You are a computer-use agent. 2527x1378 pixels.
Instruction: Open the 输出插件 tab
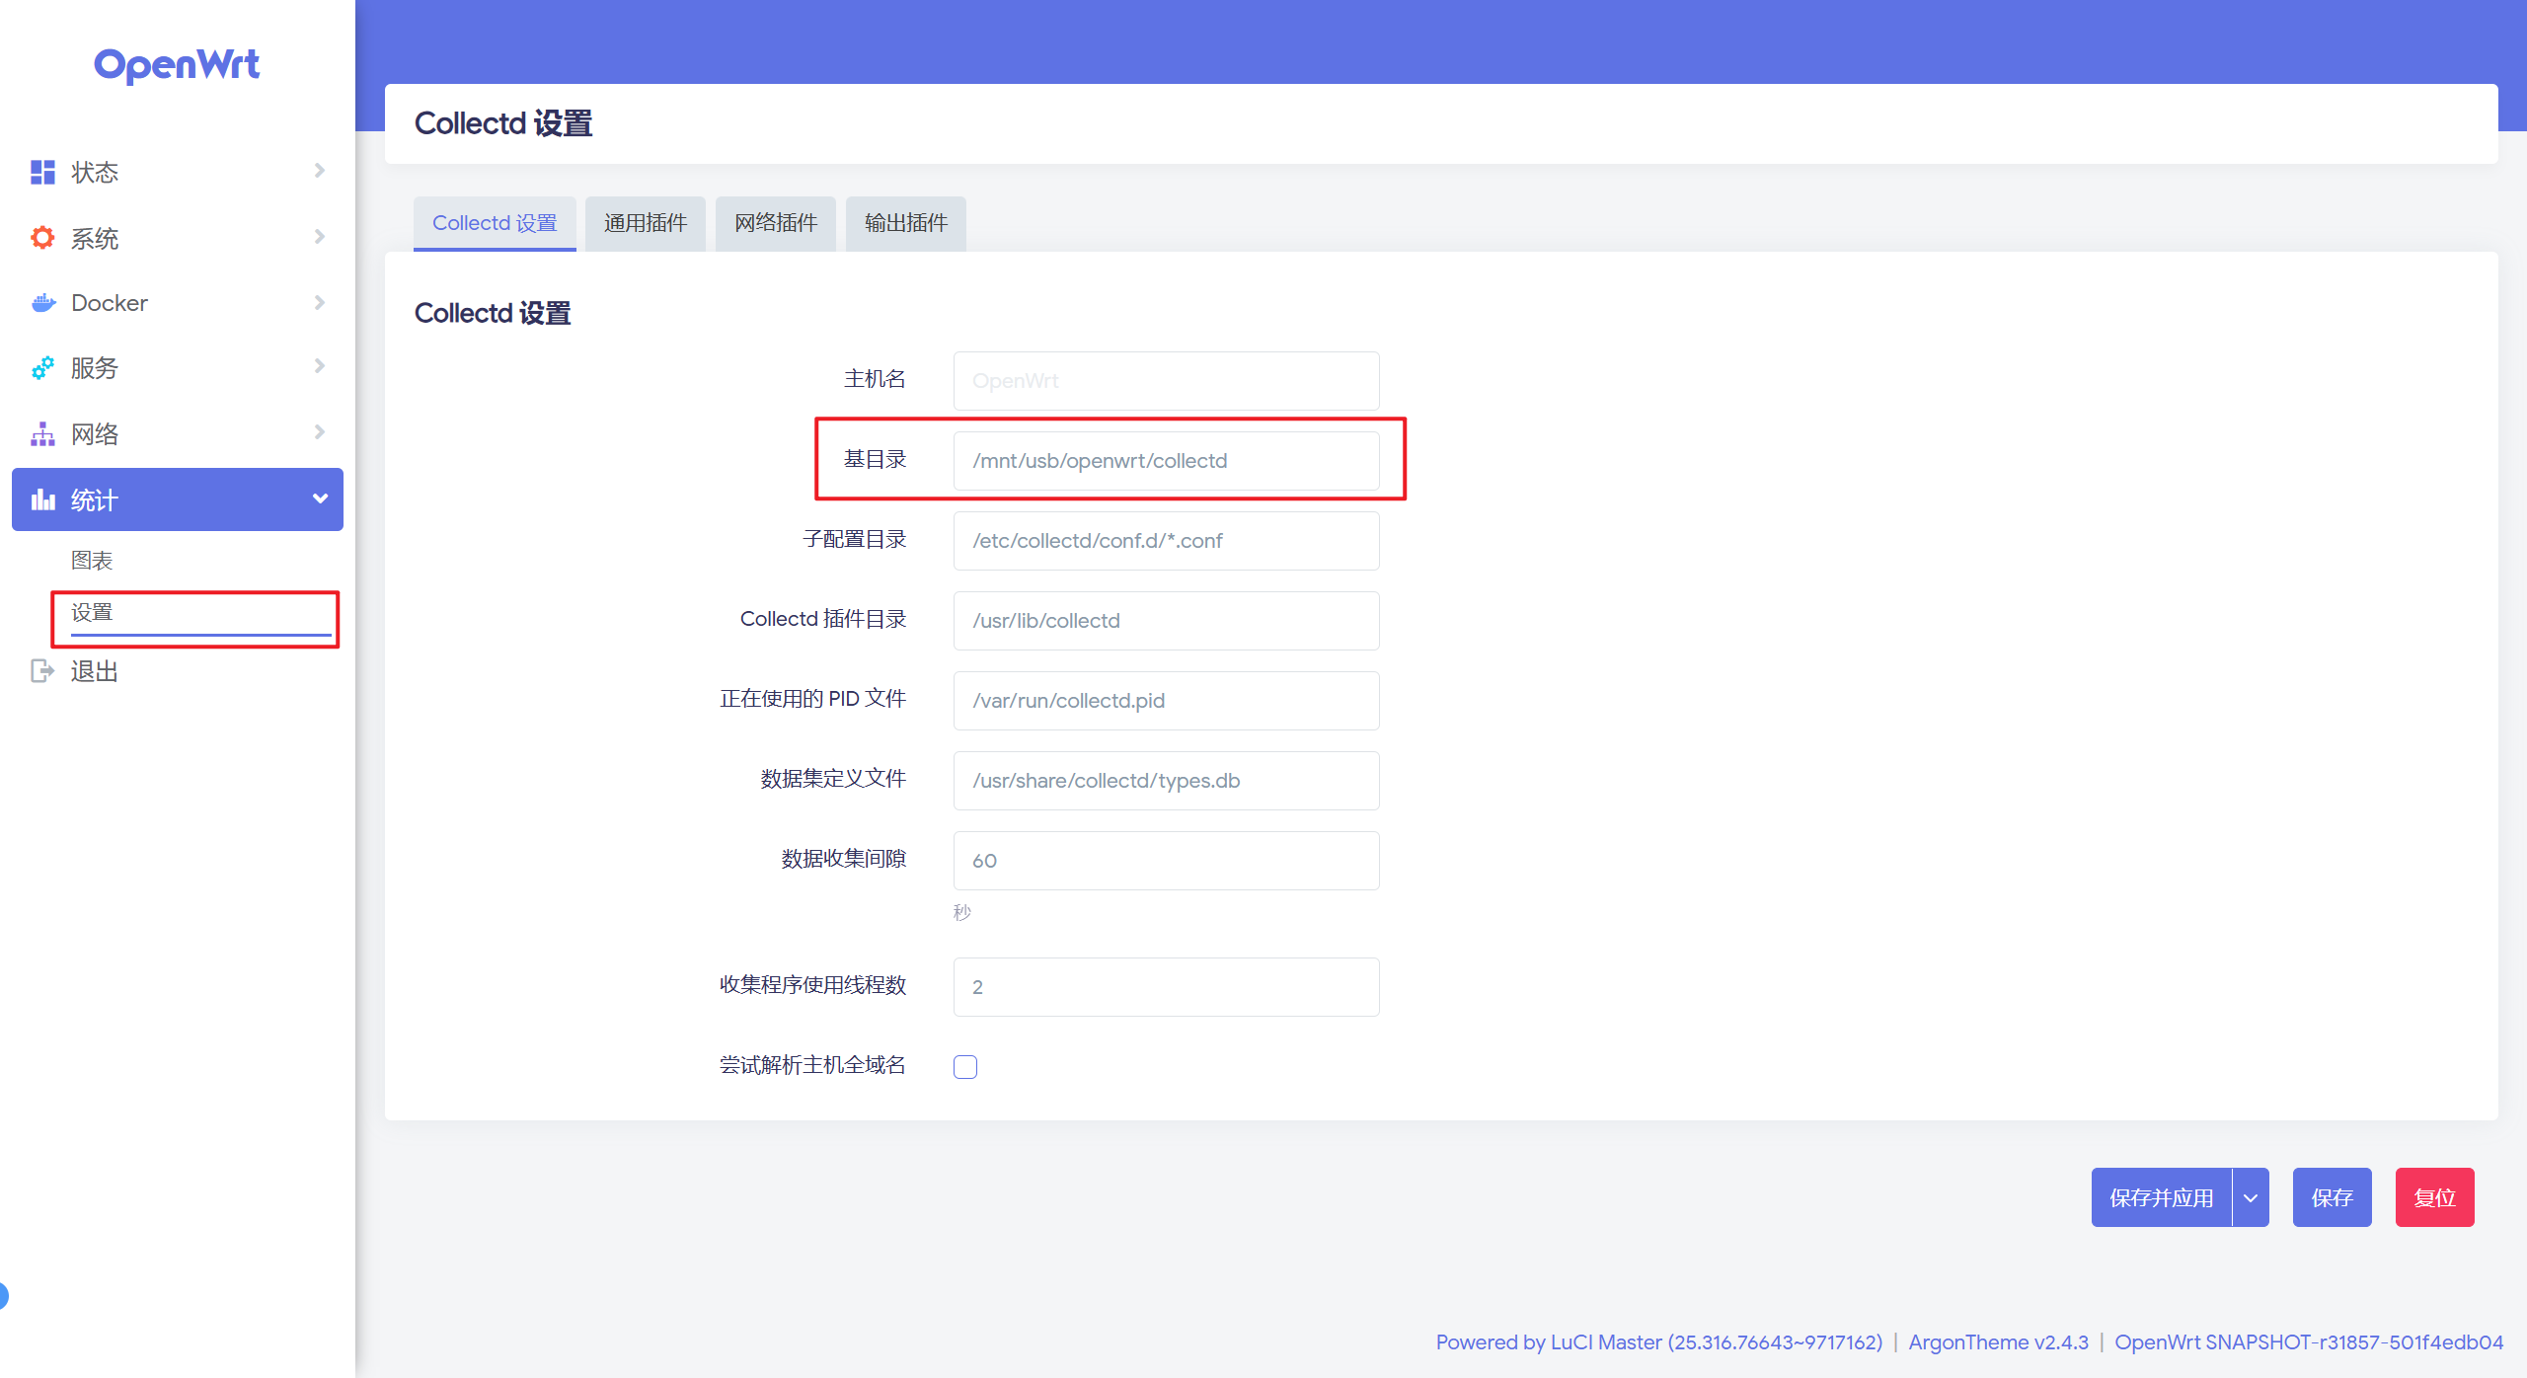(x=905, y=223)
